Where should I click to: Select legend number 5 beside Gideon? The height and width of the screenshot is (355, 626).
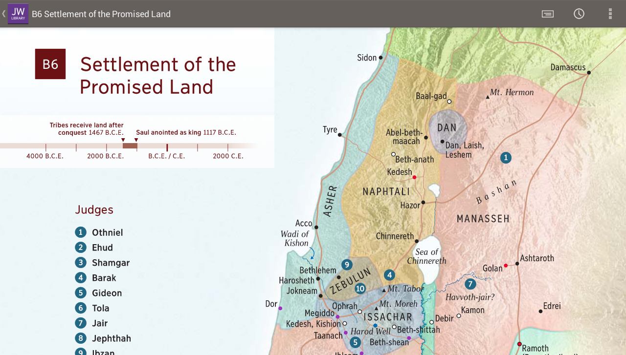pyautogui.click(x=81, y=293)
